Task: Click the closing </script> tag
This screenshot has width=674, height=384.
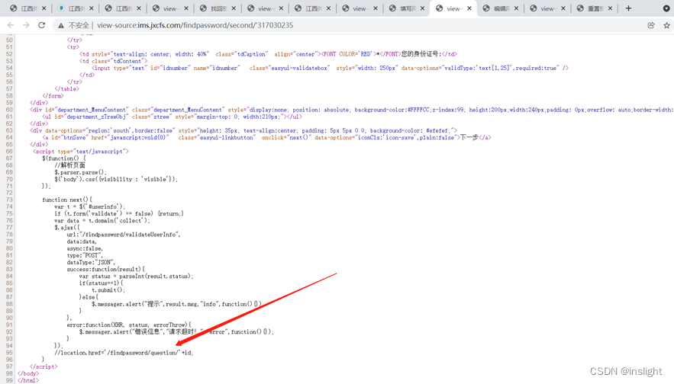Action: point(44,366)
